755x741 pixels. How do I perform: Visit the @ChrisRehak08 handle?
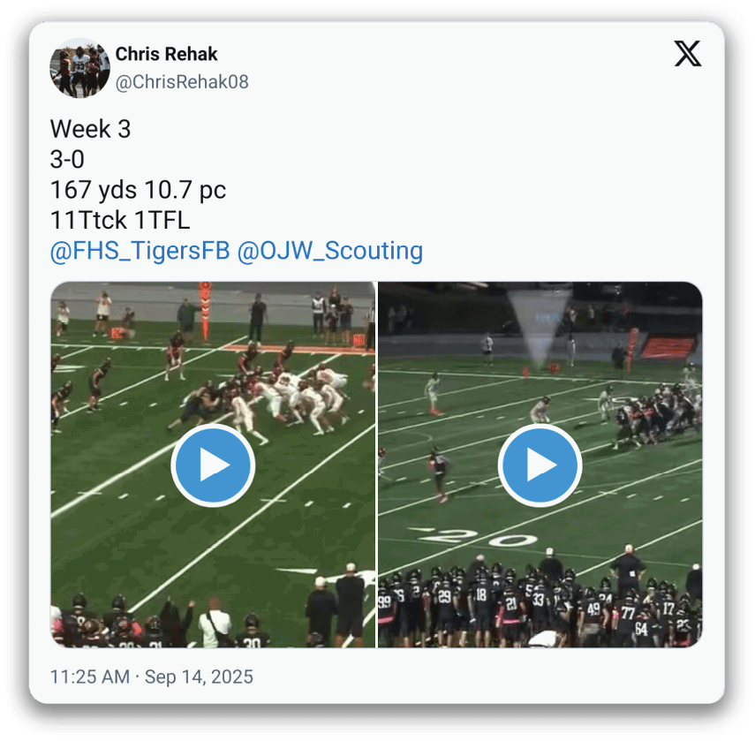[182, 82]
